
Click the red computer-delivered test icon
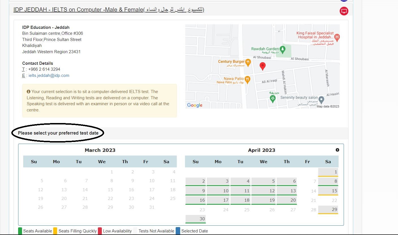[343, 11]
